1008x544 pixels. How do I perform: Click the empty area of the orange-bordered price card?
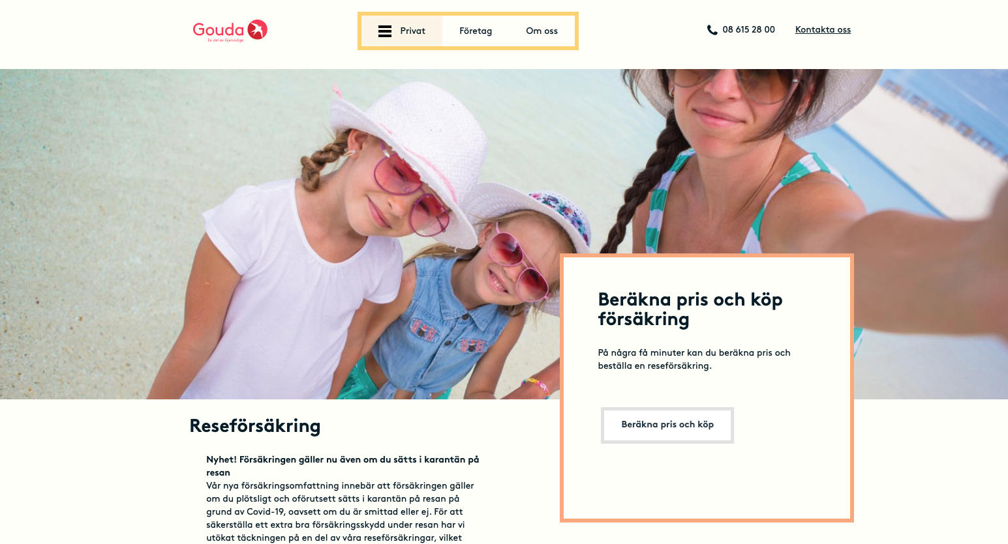pos(707,482)
